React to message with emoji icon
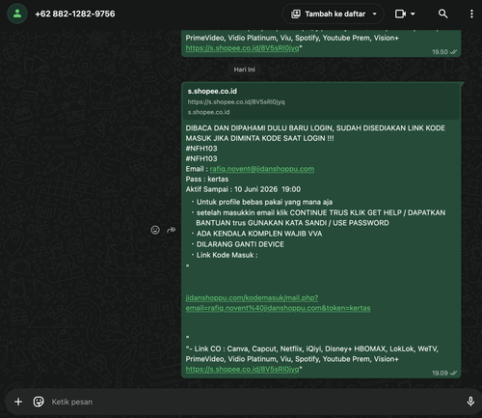Image resolution: width=482 pixels, height=418 pixels. tap(155, 230)
